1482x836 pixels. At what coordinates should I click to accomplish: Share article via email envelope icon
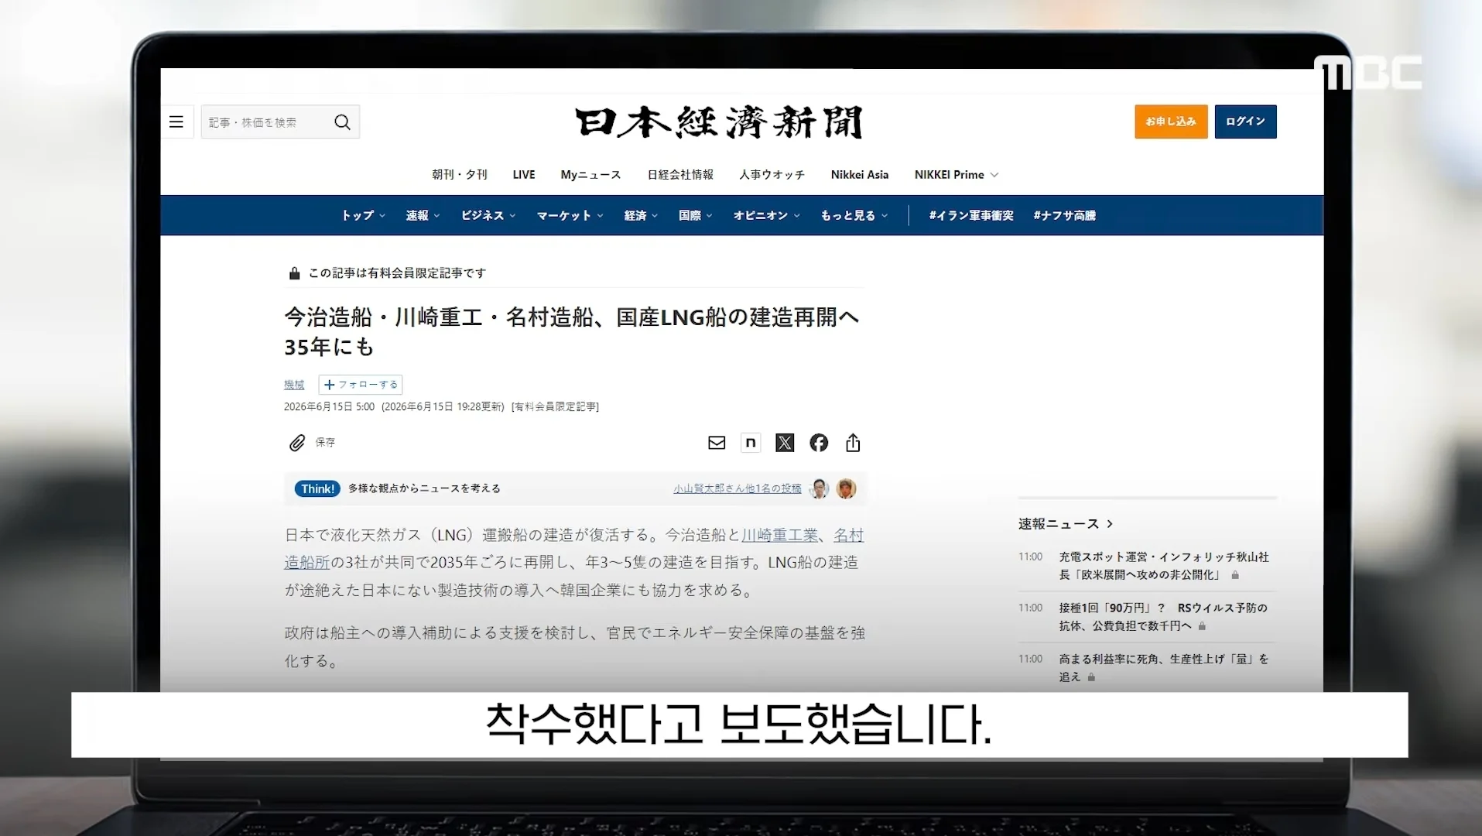717,443
